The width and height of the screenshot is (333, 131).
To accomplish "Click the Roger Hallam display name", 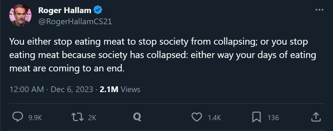I will point(65,11).
